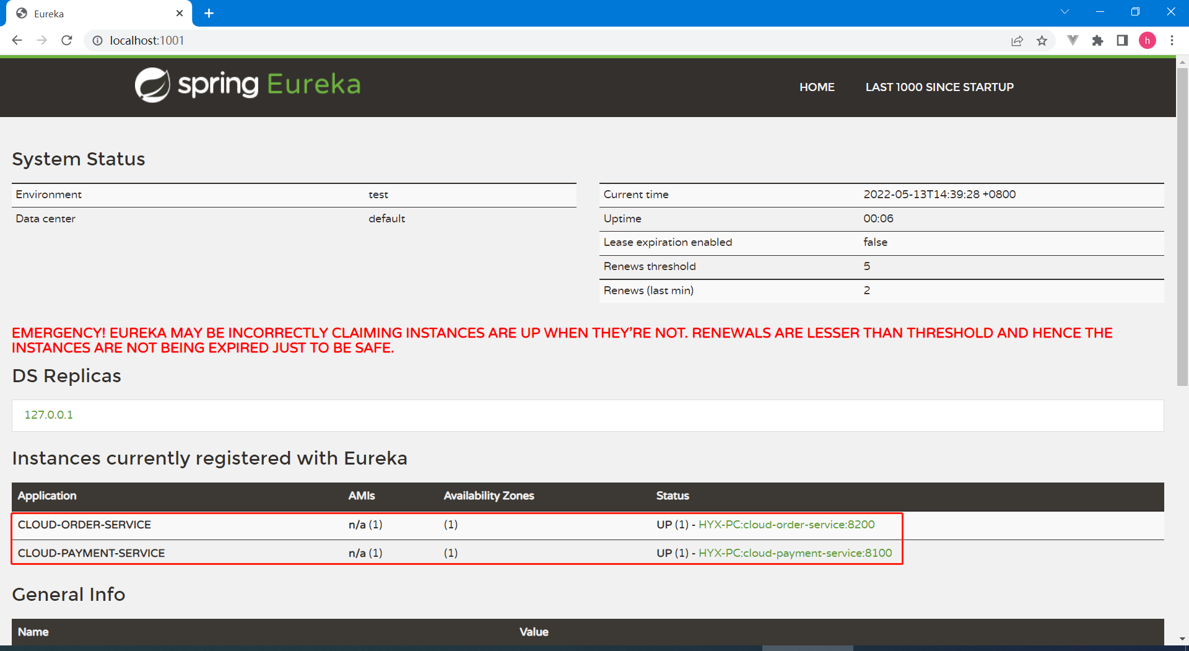Click the browser forward arrow
This screenshot has height=651, width=1189.
[42, 40]
